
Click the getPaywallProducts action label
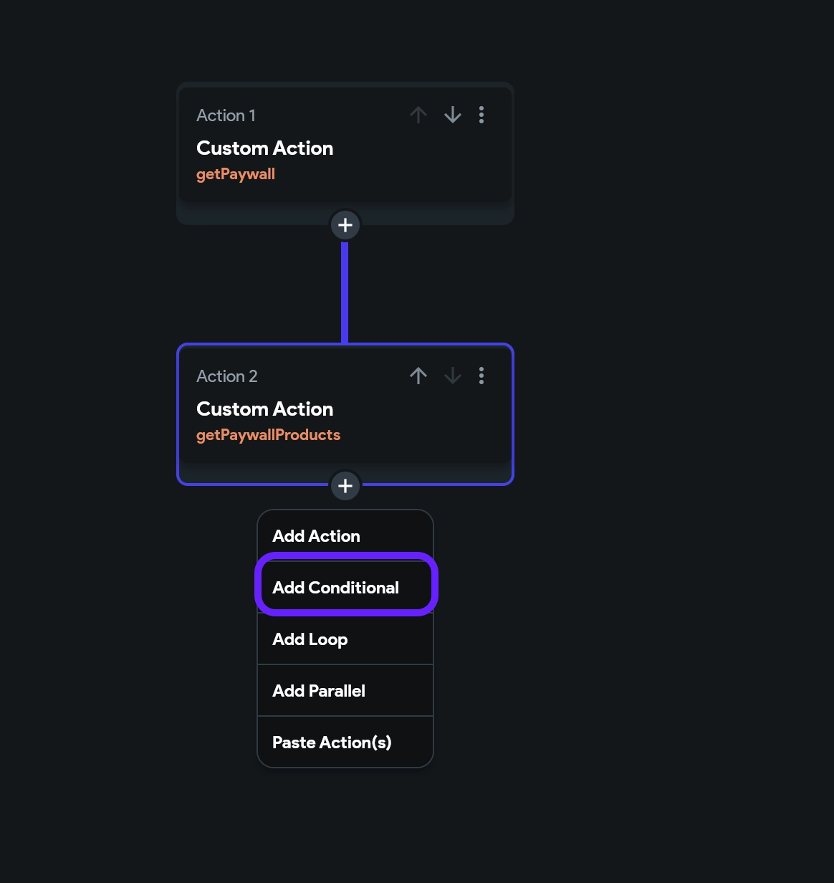[x=268, y=434]
